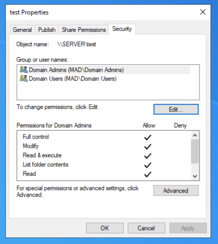
Task: Click the Deny column header
Action: click(180, 125)
